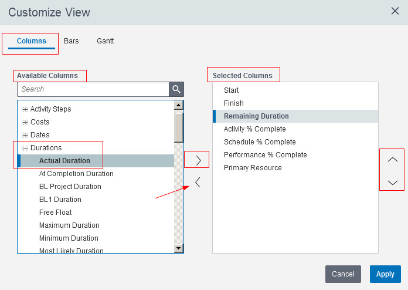The width and height of the screenshot is (408, 290).
Task: Remove column using left arrow
Action: (x=198, y=182)
